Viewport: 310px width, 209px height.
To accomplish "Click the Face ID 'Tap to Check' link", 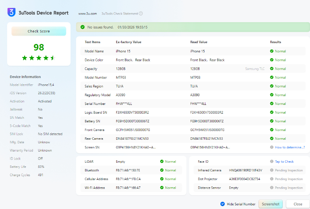I will click(x=284, y=161).
